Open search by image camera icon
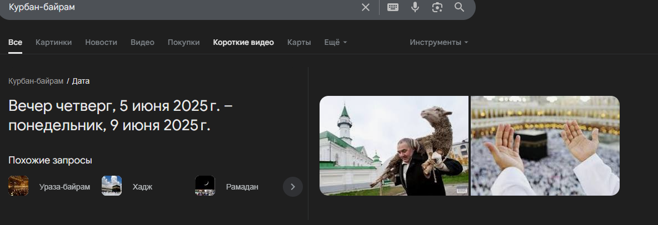The height and width of the screenshot is (225, 658). point(437,7)
